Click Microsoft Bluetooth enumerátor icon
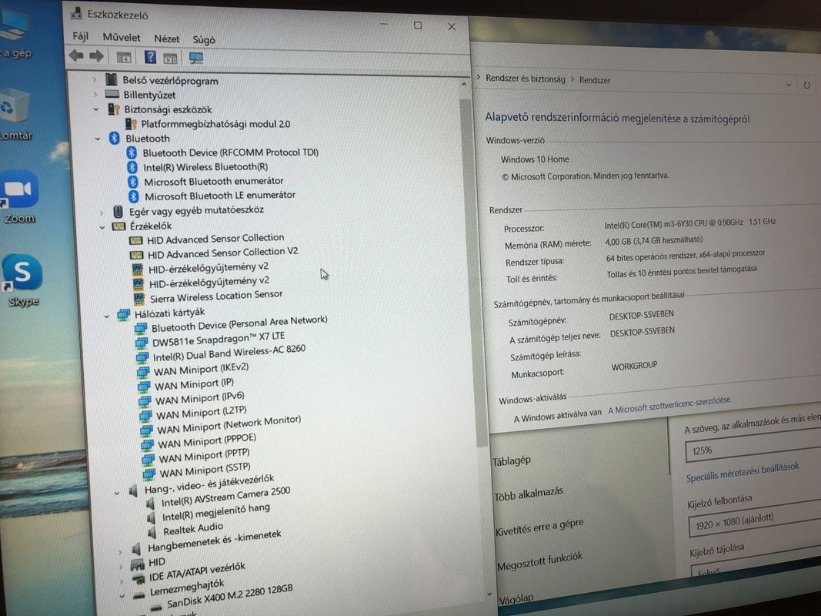Image resolution: width=821 pixels, height=616 pixels. [x=133, y=182]
